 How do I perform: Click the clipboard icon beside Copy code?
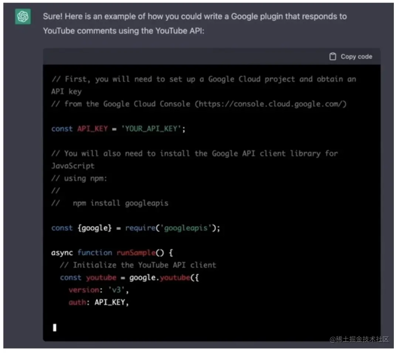pos(332,56)
